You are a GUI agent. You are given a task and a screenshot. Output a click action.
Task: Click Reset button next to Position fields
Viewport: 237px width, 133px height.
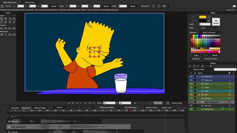point(54,6)
